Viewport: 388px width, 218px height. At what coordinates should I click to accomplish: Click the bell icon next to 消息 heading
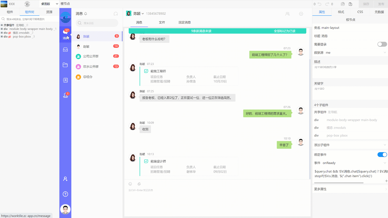[x=86, y=14]
